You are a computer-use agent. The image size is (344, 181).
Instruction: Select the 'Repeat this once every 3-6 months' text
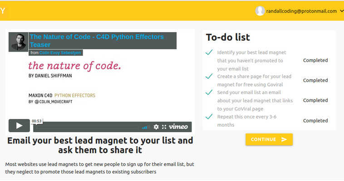click(x=247, y=121)
